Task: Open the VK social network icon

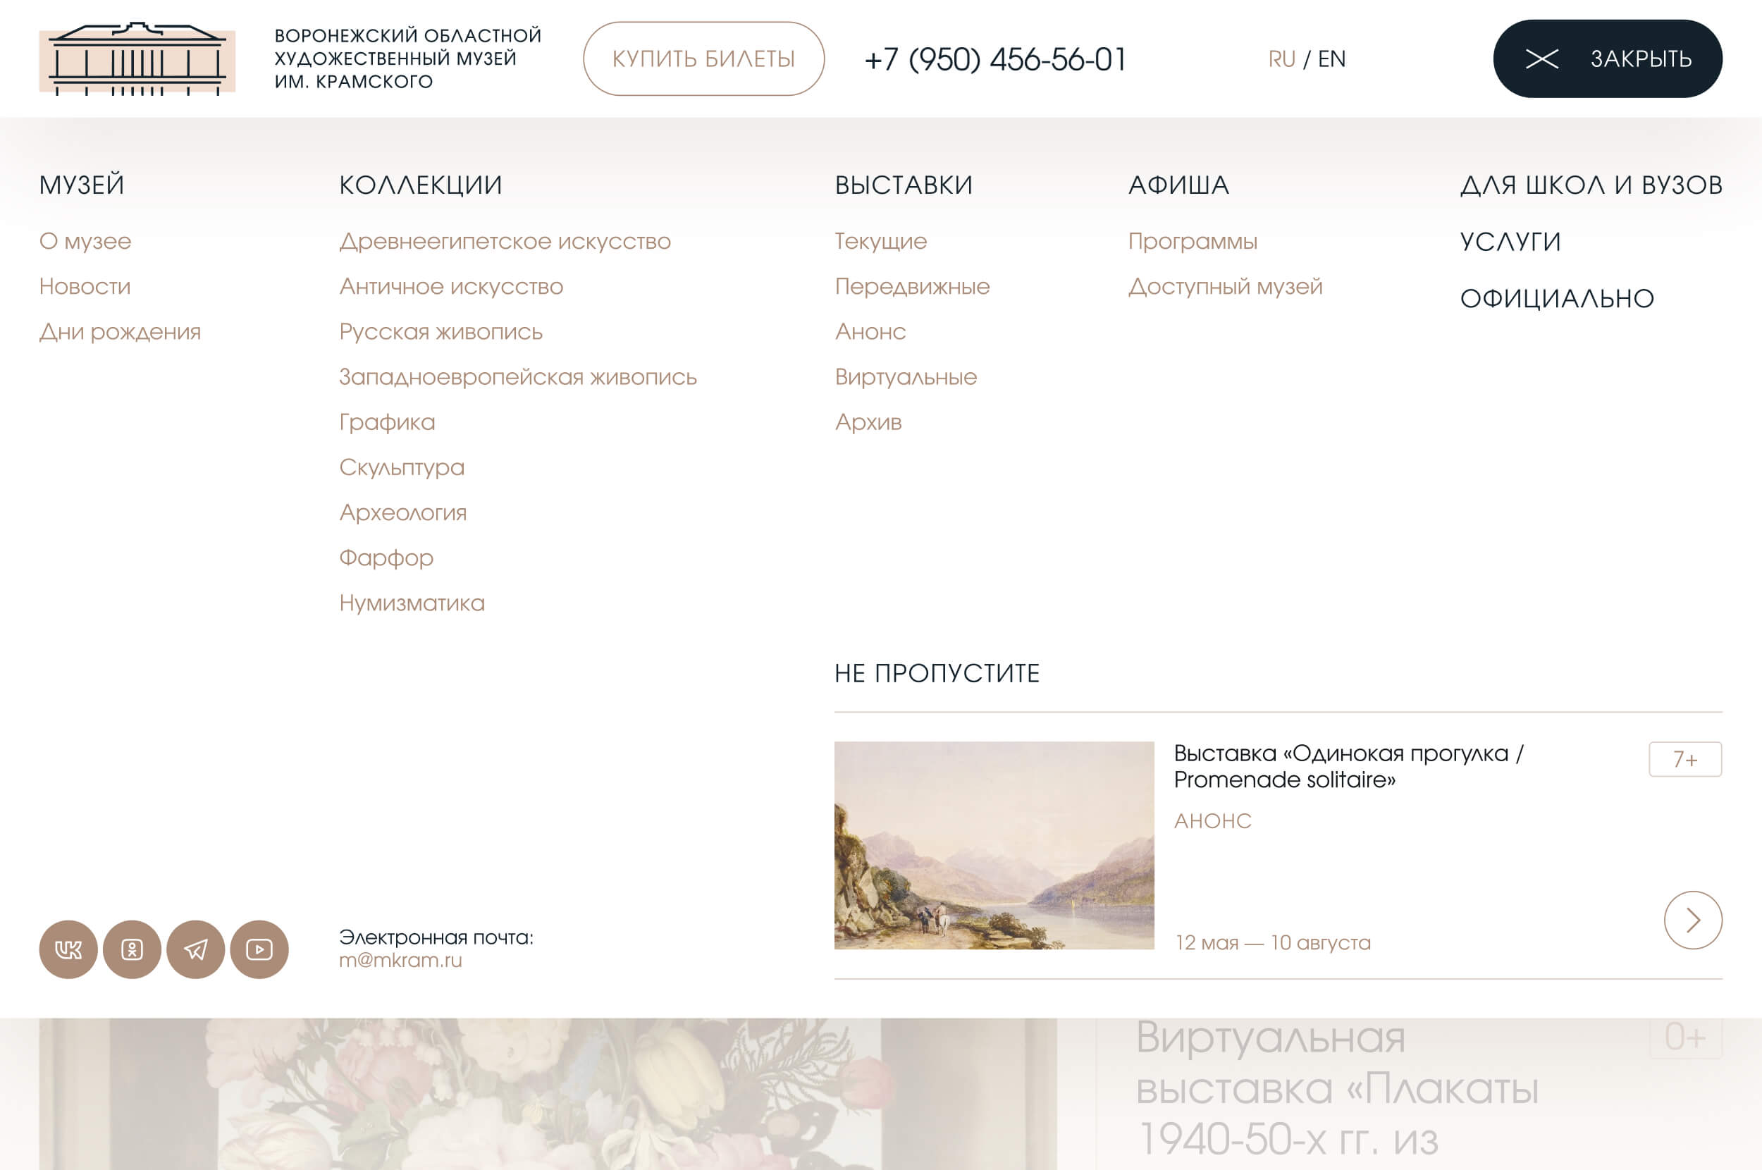Action: [x=68, y=949]
